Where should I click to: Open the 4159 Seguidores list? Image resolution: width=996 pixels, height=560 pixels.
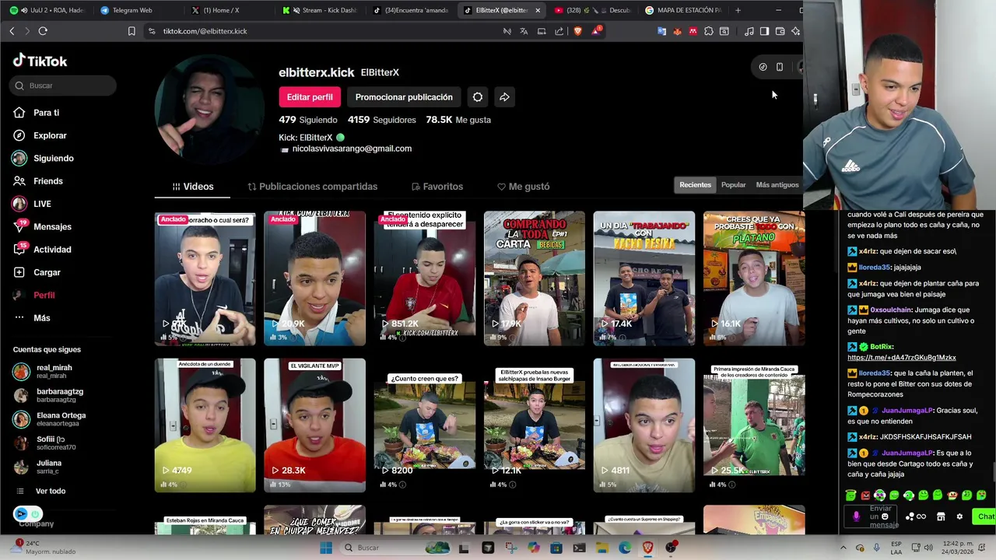click(x=382, y=120)
